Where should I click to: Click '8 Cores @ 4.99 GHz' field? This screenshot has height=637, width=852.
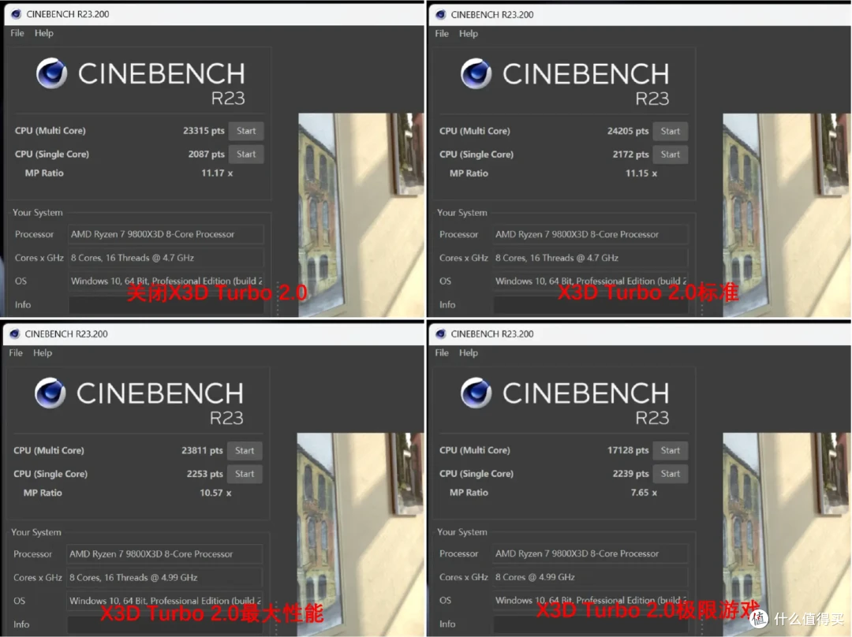pos(591,577)
